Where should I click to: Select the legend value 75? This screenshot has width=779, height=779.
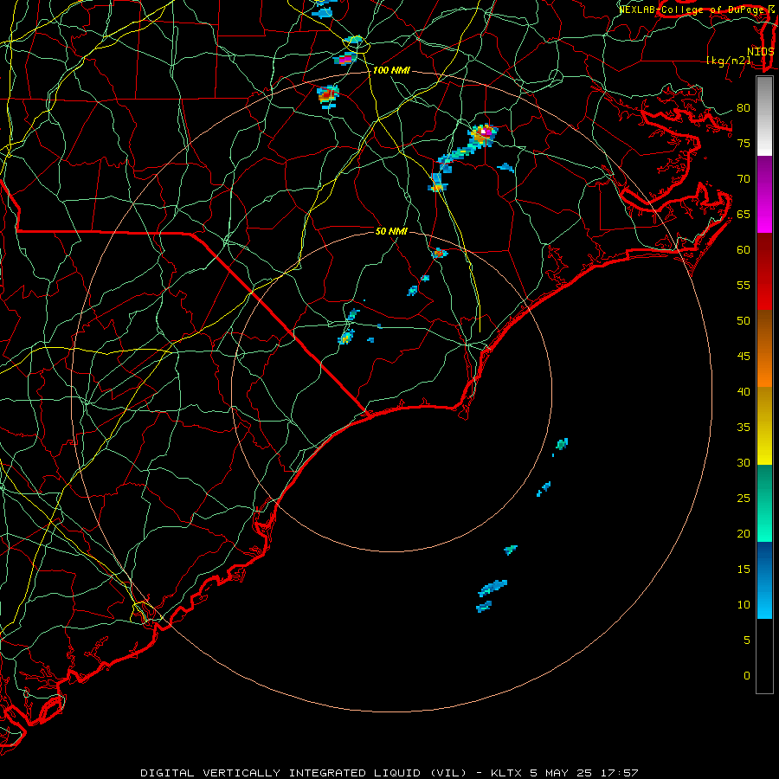[744, 144]
